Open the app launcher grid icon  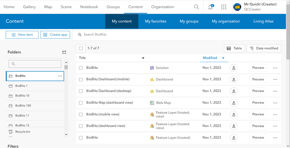pos(224,7)
